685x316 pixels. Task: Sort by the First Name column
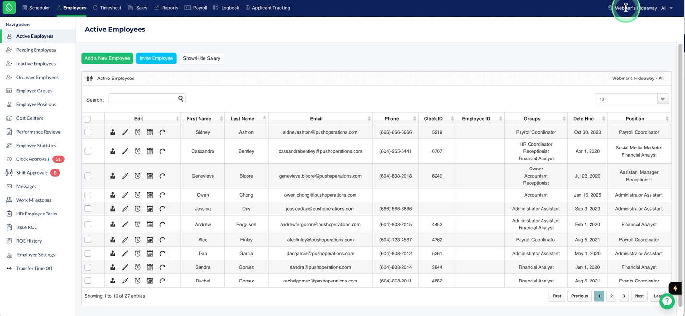202,119
